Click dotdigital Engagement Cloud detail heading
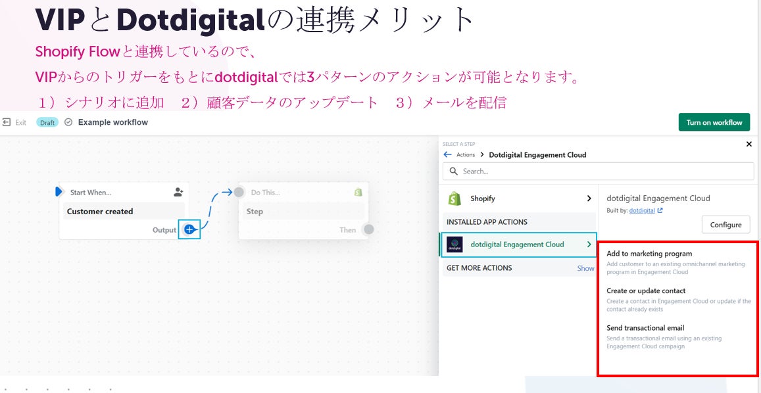Screen dimensions: 761x393 [658, 198]
